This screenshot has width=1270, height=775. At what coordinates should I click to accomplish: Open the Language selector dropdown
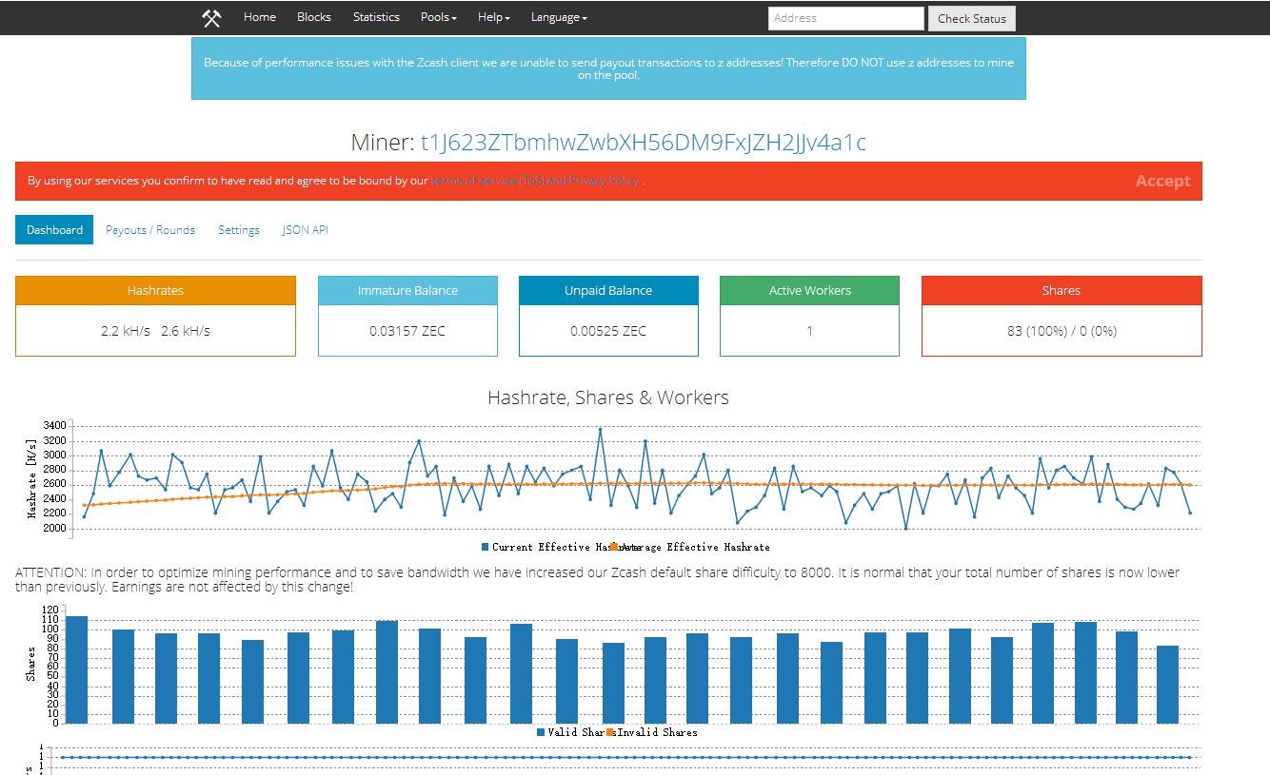(558, 17)
